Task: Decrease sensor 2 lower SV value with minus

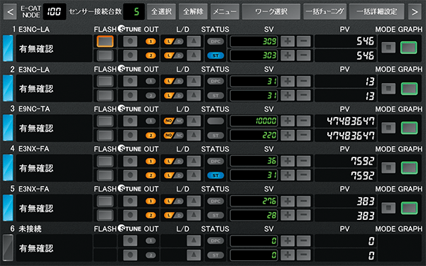Action: (304, 96)
